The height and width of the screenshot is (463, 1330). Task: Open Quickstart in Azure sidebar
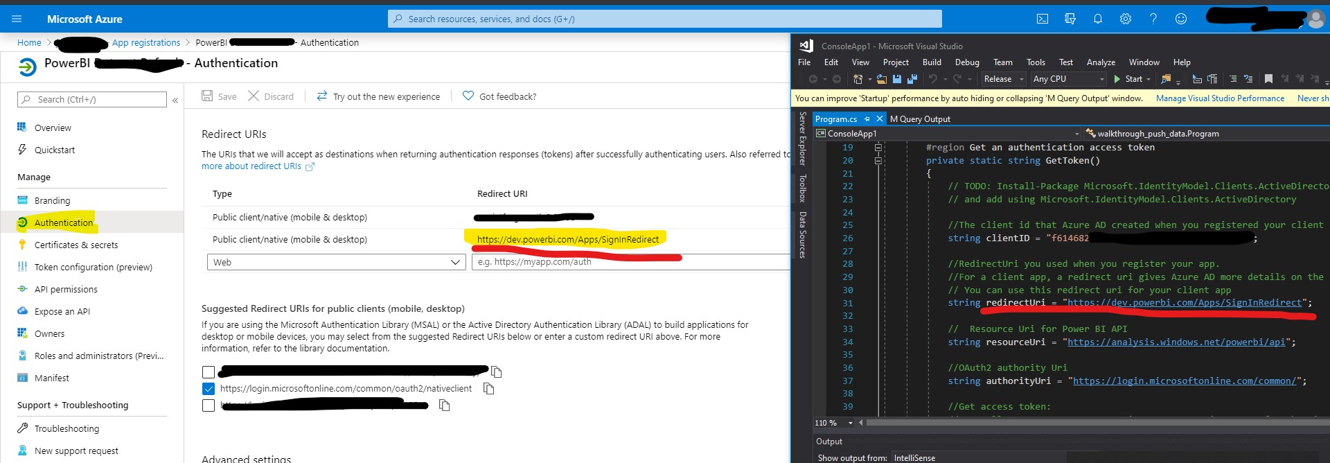pyautogui.click(x=55, y=150)
